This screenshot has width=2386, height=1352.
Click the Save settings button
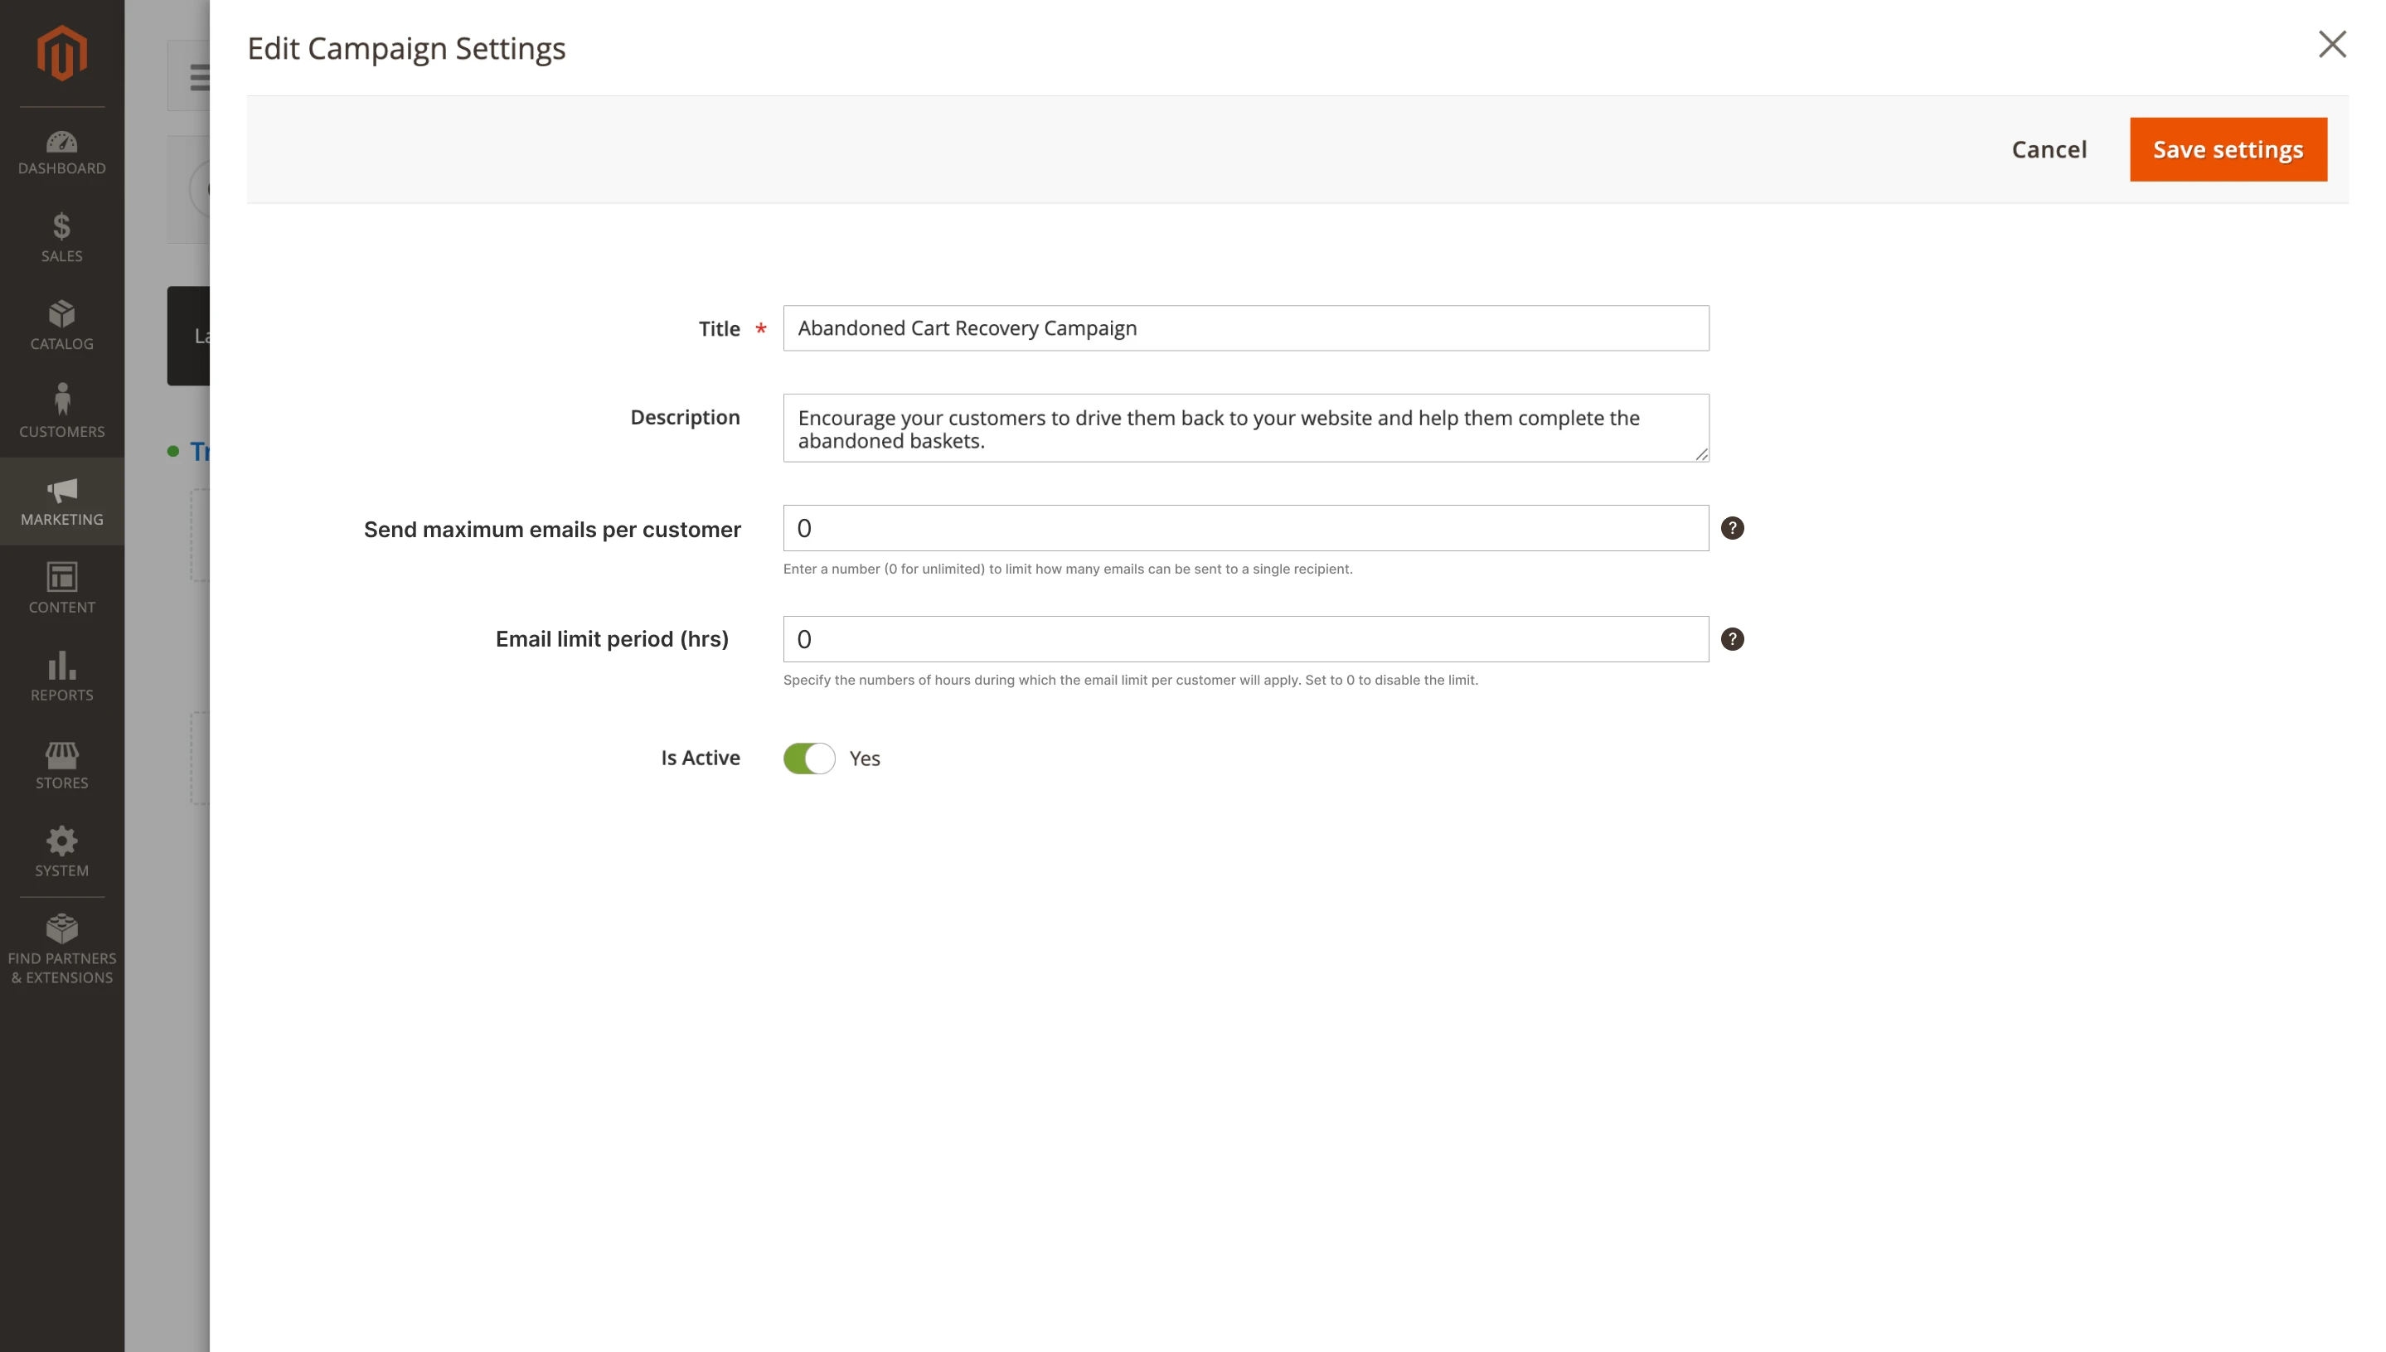tap(2228, 148)
